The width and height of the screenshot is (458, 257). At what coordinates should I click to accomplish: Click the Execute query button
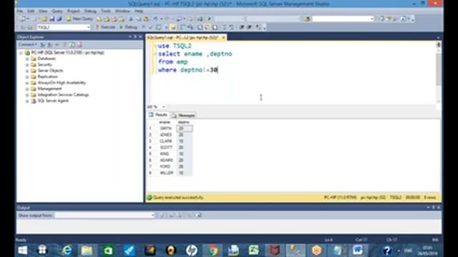[105, 27]
